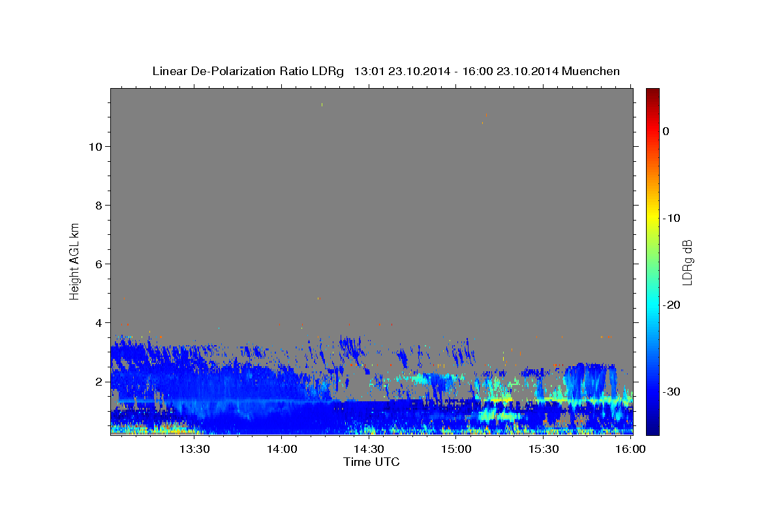Select the -10 colorbar label
This screenshot has height=522, width=783.
coord(671,218)
